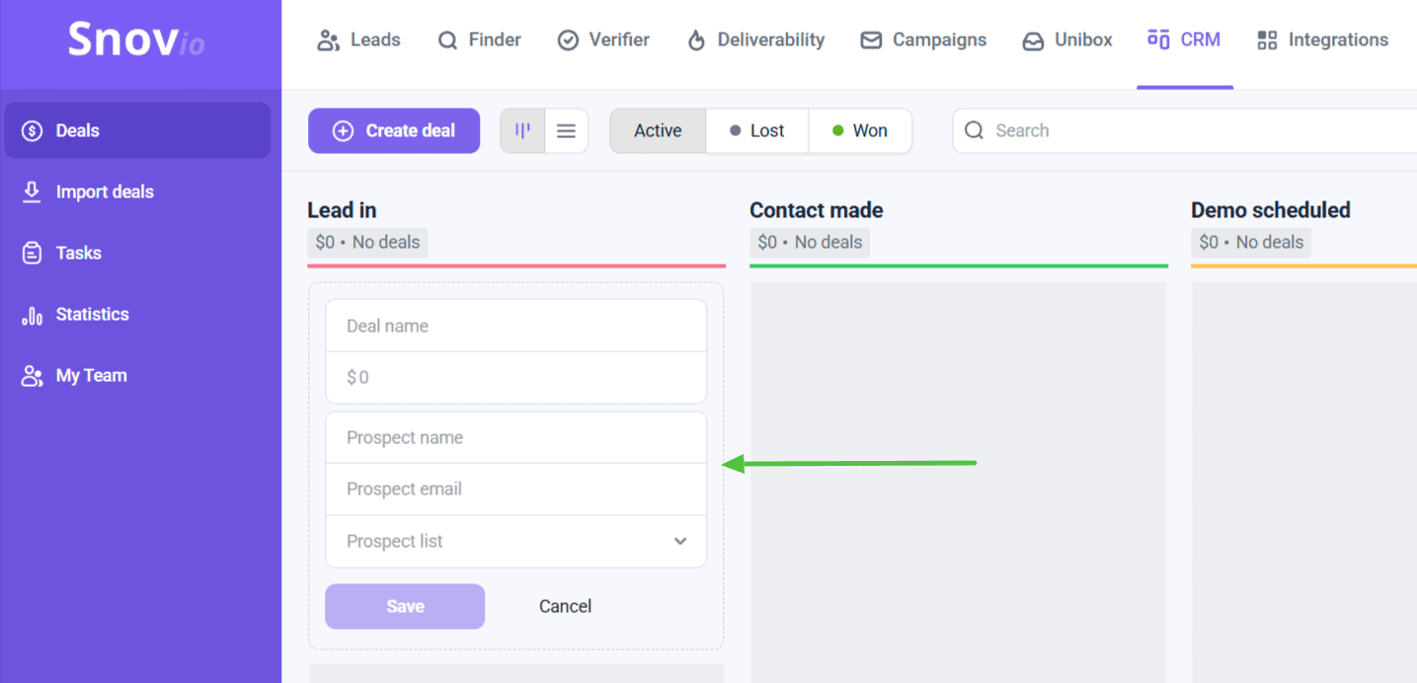
Task: Show Active deals filter
Action: [658, 130]
